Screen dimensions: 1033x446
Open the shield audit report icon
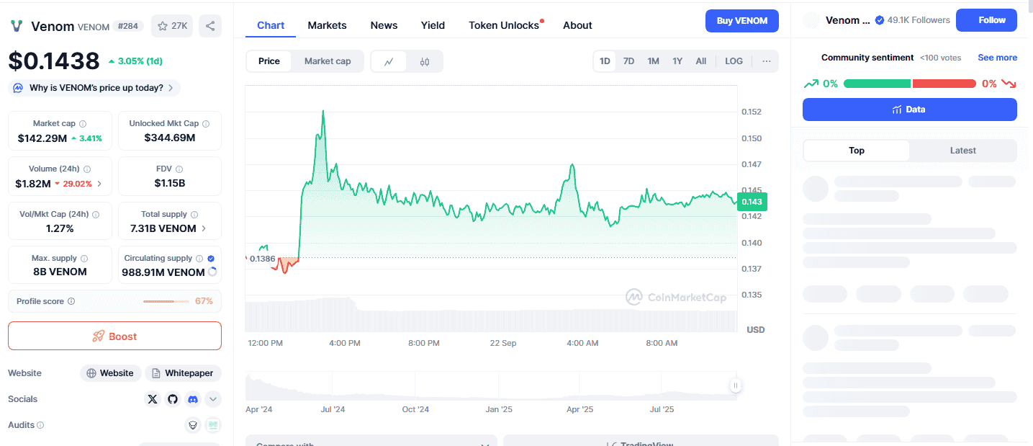coord(193,425)
